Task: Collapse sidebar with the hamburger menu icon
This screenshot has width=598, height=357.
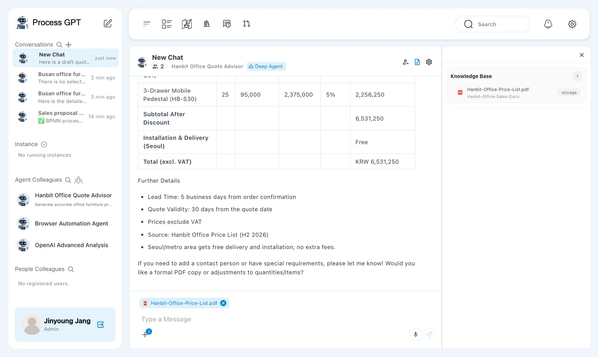Action: (147, 24)
